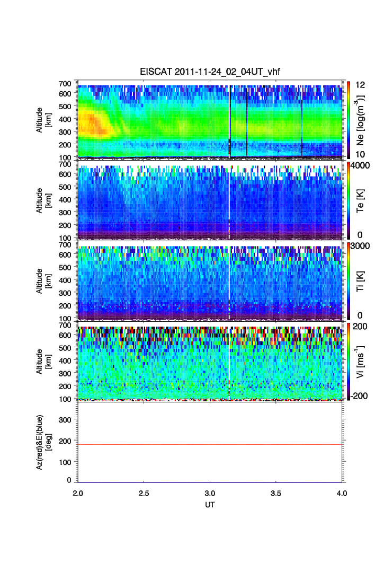
Task: Click the Altitude label of Te panel
Action: [43, 200]
